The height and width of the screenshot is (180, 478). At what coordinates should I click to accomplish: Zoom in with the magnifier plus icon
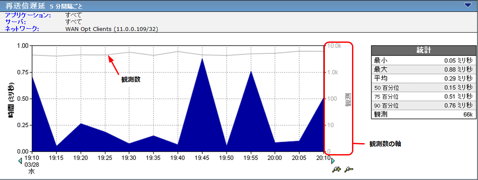click(336, 170)
